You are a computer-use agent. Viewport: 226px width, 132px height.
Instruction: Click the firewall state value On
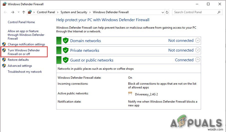pyautogui.click(x=130, y=78)
